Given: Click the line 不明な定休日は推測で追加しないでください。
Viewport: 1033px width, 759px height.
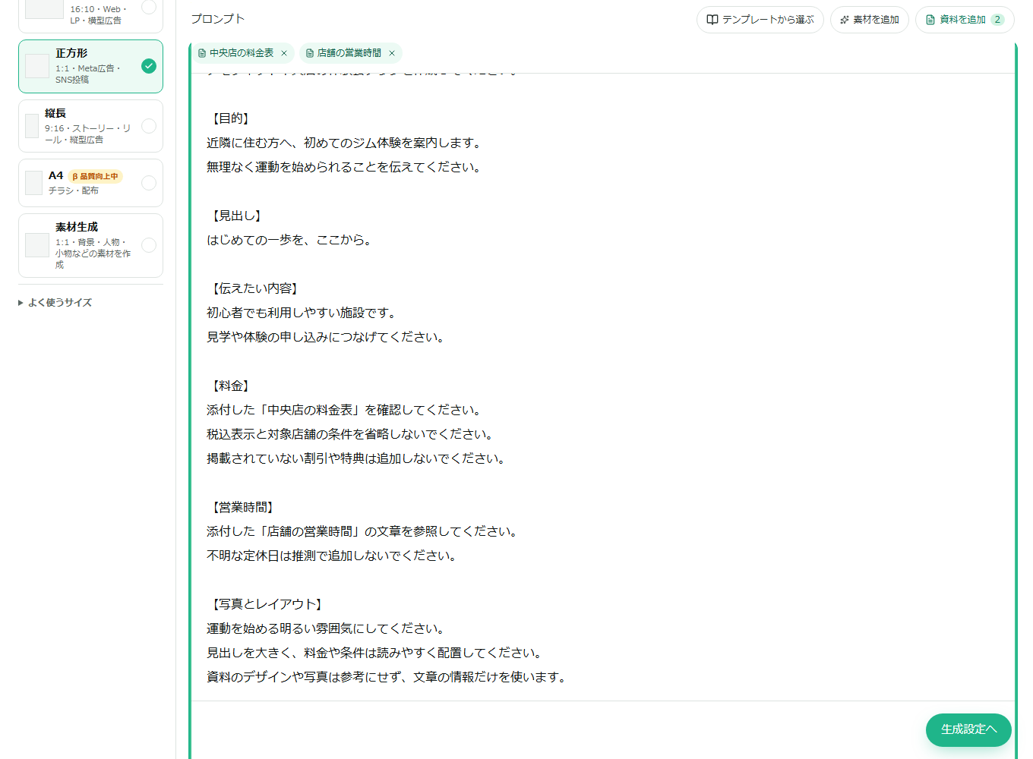Looking at the screenshot, I should pos(331,556).
